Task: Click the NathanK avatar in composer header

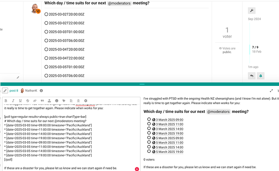Action: coord(22,91)
